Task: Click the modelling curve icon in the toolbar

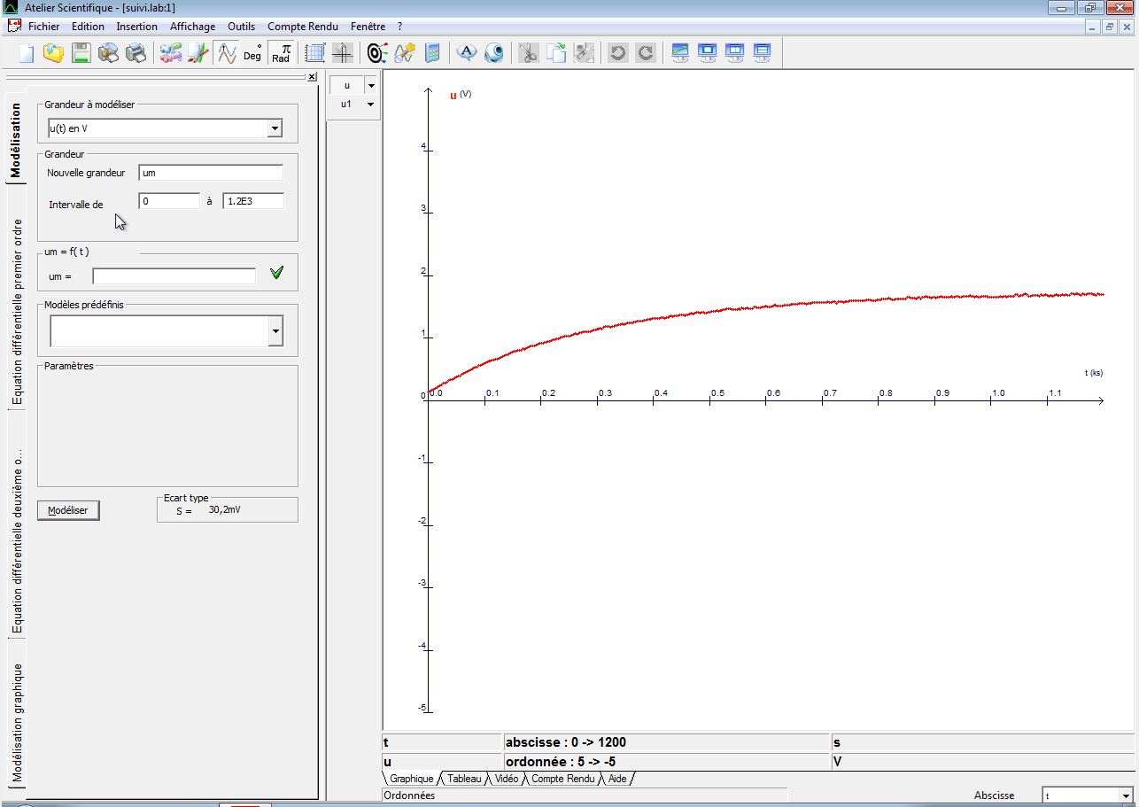Action: 228,53
